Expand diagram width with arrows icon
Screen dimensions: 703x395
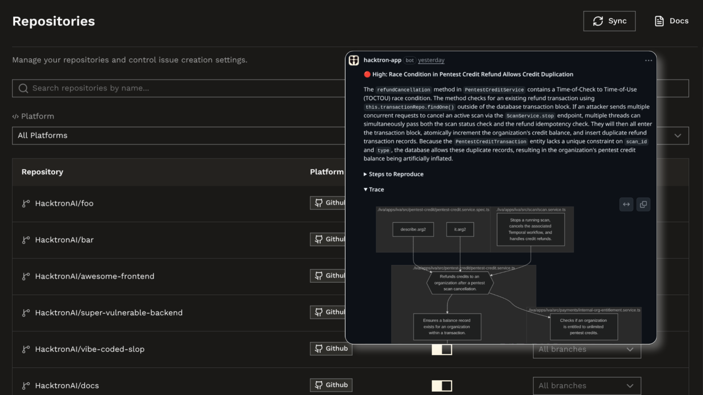point(626,204)
